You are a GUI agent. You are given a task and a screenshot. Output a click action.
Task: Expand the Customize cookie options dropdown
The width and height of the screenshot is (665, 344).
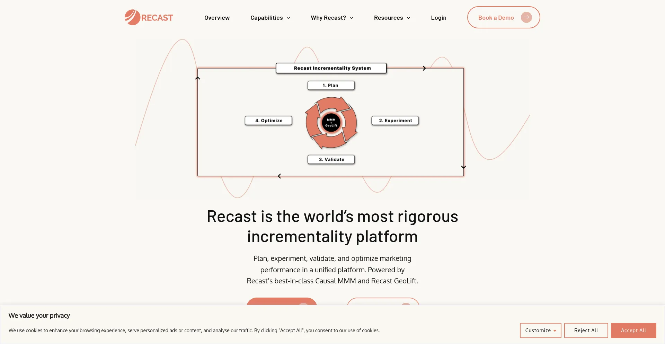coord(540,330)
